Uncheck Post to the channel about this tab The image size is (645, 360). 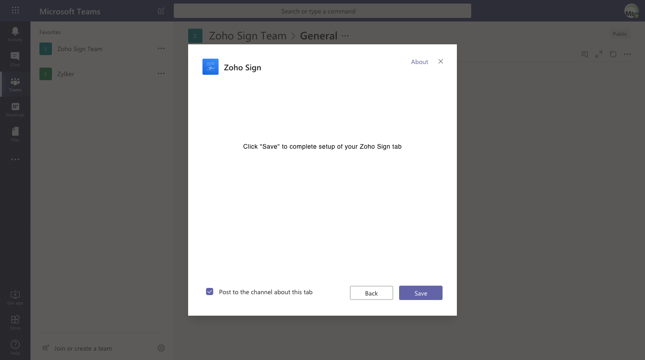click(210, 291)
